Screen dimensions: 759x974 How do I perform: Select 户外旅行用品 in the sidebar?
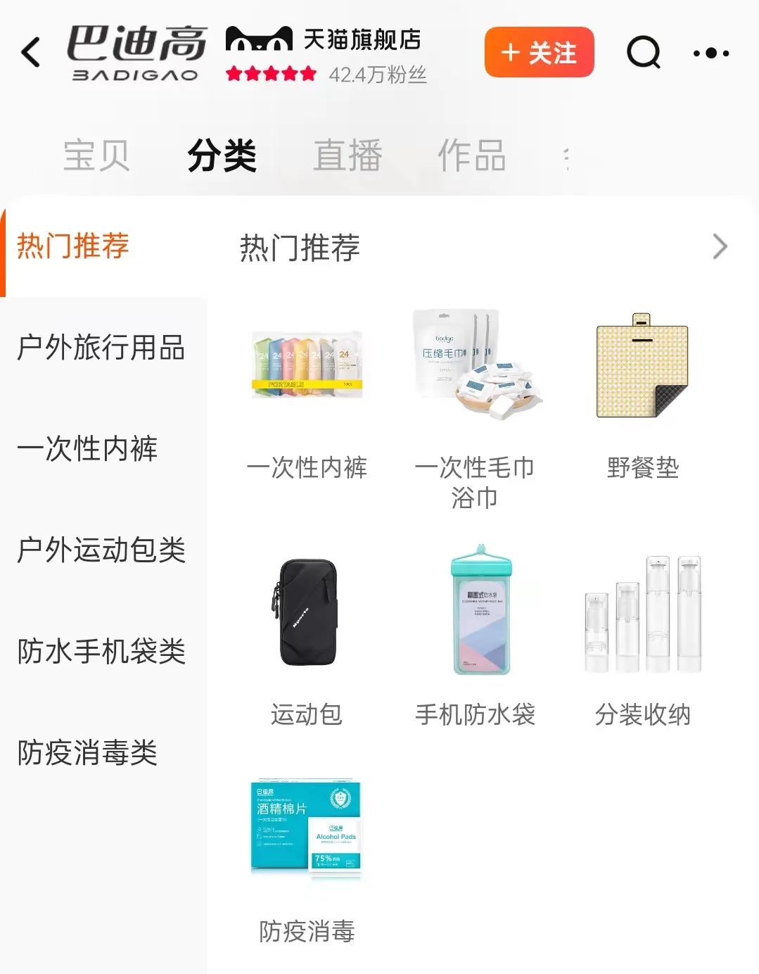click(101, 348)
